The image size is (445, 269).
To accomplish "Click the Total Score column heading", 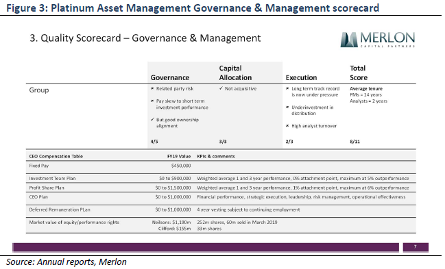I will pyautogui.click(x=359, y=73).
